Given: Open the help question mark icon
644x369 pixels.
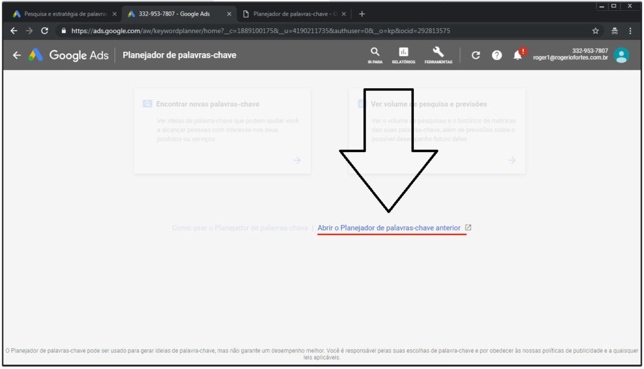Looking at the screenshot, I should click(496, 55).
